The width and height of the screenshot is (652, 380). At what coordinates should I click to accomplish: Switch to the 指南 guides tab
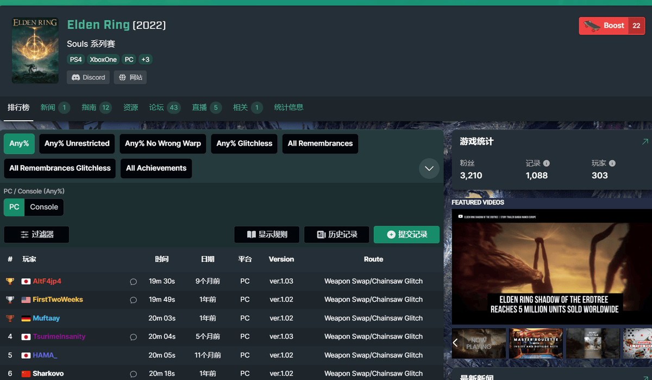pos(96,108)
